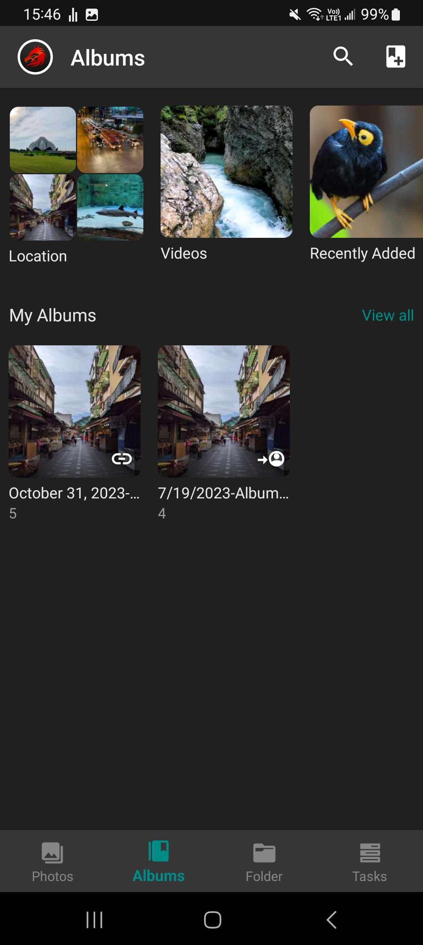423x945 pixels.
Task: Tap the add new album icon
Action: click(x=396, y=57)
